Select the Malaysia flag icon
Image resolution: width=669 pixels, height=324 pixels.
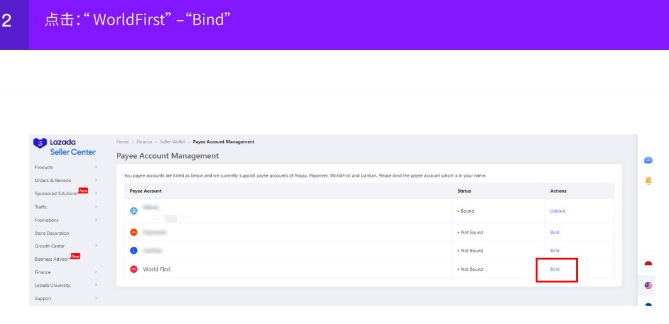coord(648,285)
